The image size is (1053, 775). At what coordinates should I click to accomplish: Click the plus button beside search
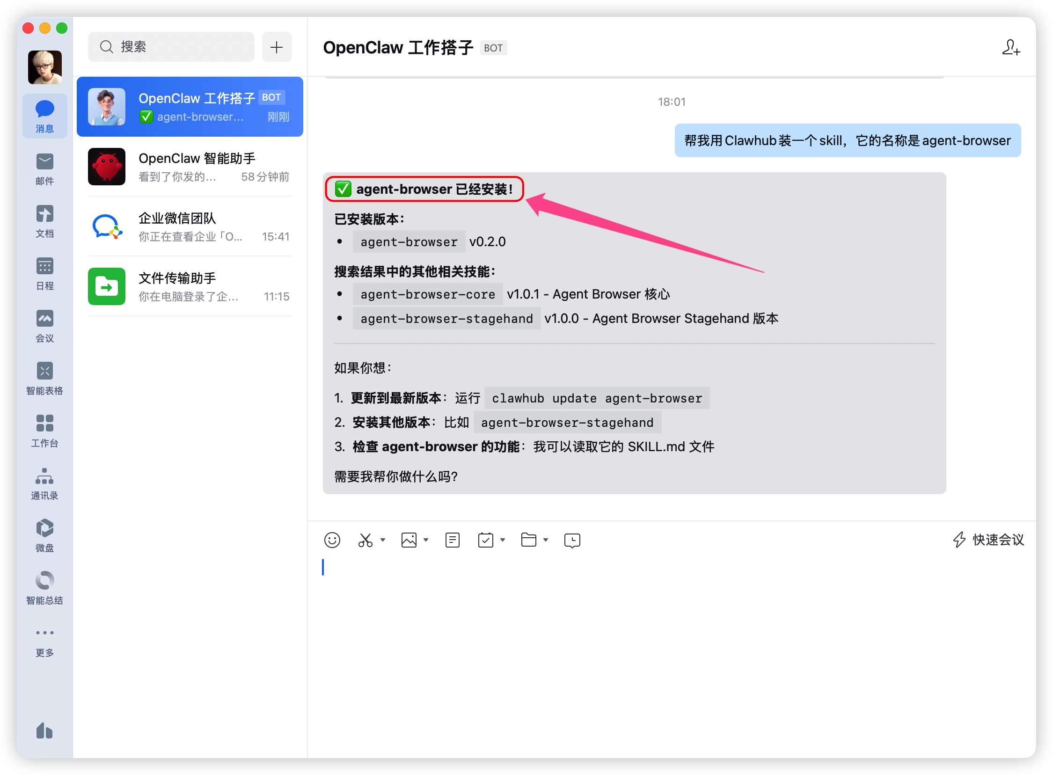click(x=277, y=47)
